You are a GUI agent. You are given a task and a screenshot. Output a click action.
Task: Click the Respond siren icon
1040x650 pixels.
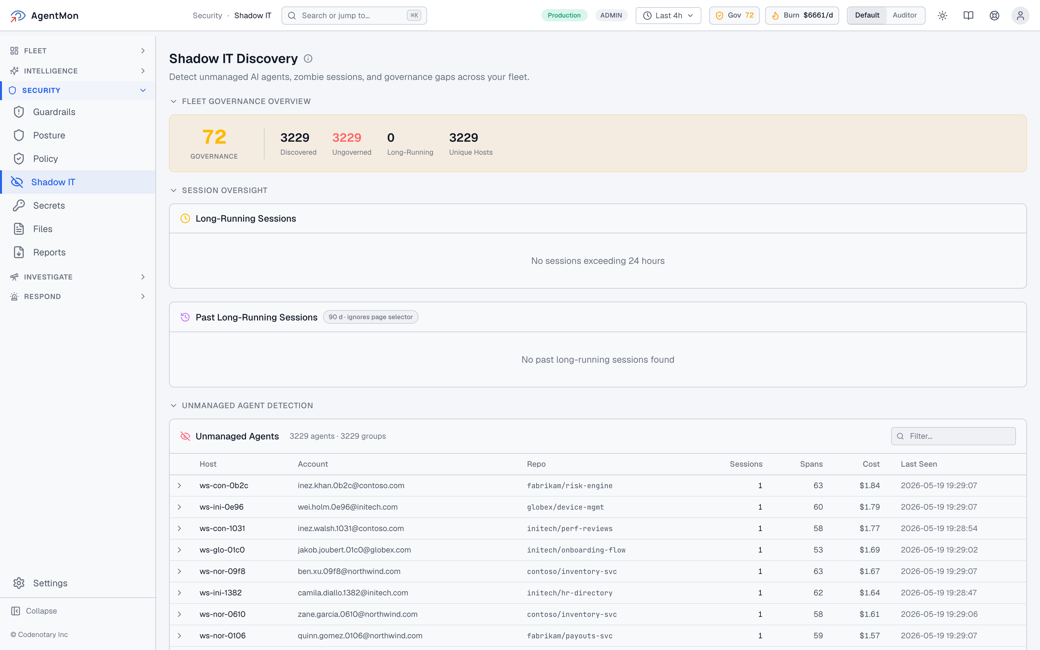click(14, 297)
